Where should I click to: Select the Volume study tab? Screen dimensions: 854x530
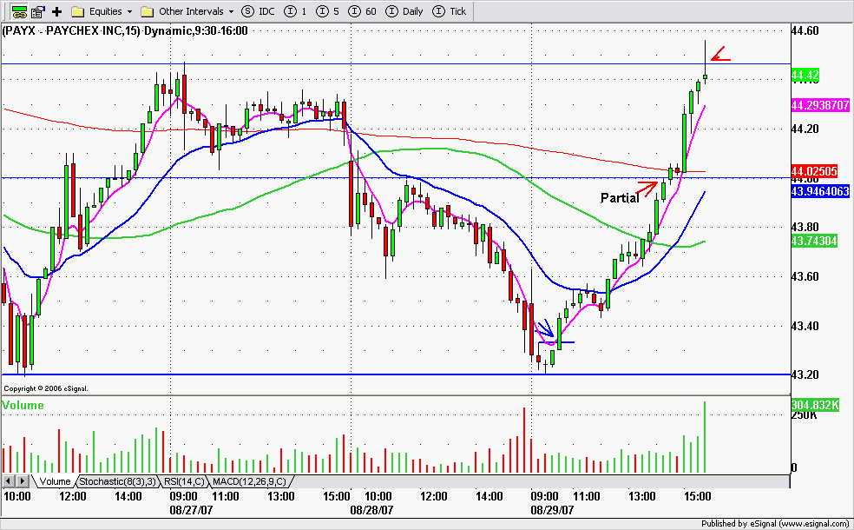pyautogui.click(x=55, y=481)
